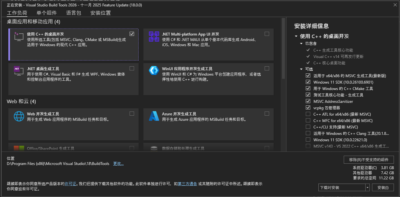Uncheck the 使用 C++ 的桌面开发 workload checkbox
This screenshot has height=197, width=400.
click(x=132, y=34)
